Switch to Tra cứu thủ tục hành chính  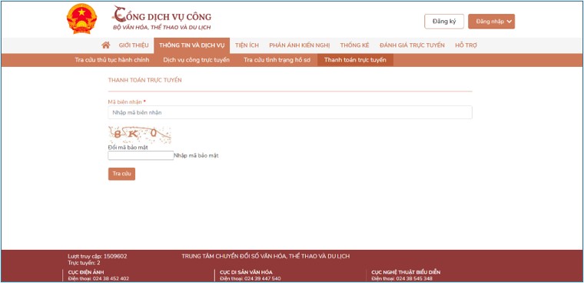(112, 60)
